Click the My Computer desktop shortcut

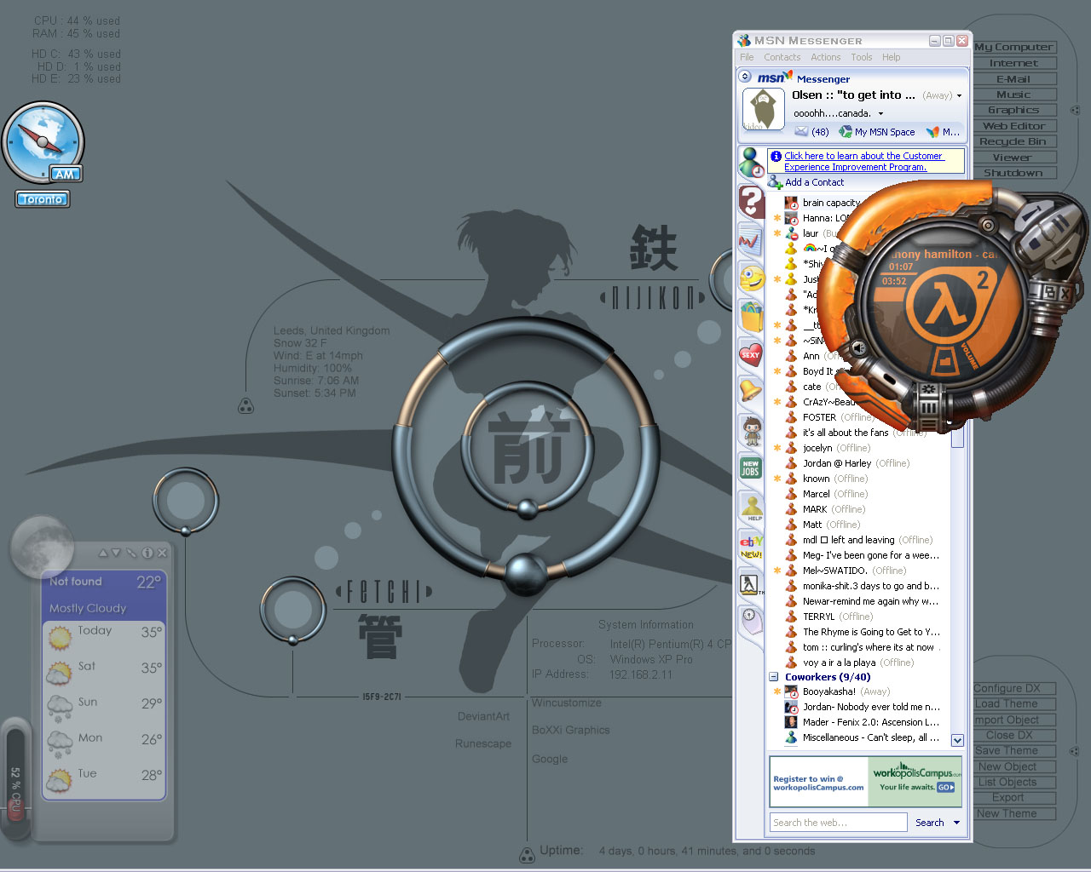1013,47
